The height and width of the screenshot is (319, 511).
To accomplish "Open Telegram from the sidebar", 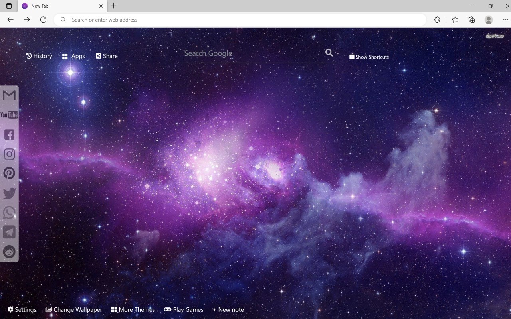I will click(9, 232).
